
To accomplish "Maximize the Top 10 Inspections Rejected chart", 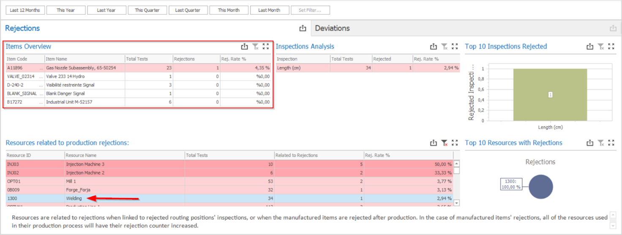I will tap(611, 47).
